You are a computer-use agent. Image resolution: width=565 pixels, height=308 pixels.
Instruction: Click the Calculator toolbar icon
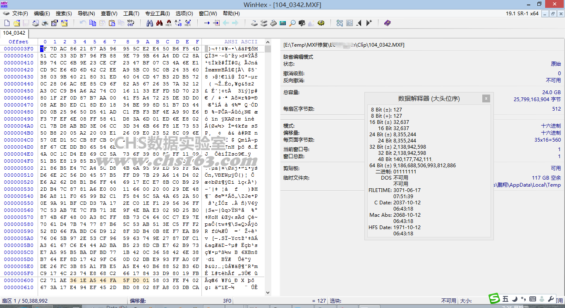pyautogui.click(x=283, y=23)
